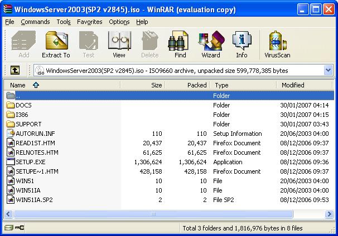Open the Help menu

[142, 22]
